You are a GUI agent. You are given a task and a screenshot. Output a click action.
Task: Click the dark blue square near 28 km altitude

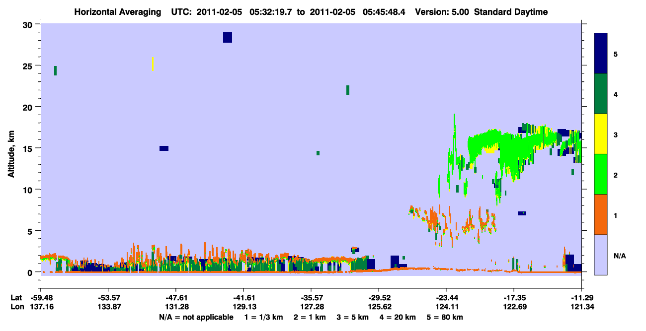228,37
